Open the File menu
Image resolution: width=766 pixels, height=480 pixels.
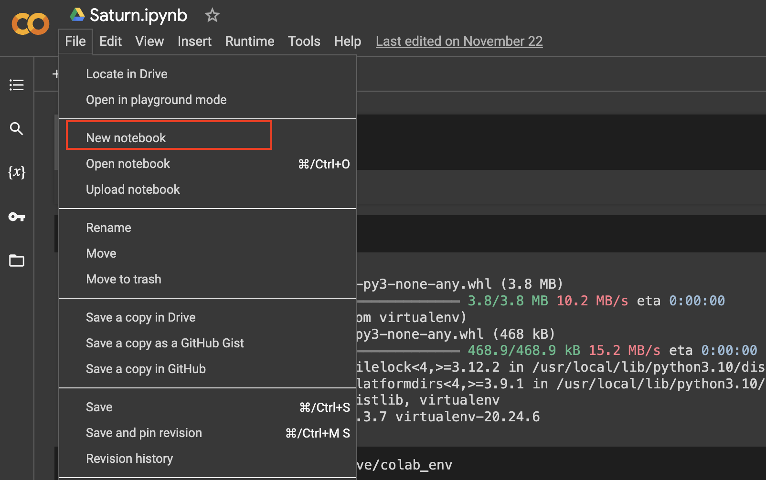coord(75,42)
